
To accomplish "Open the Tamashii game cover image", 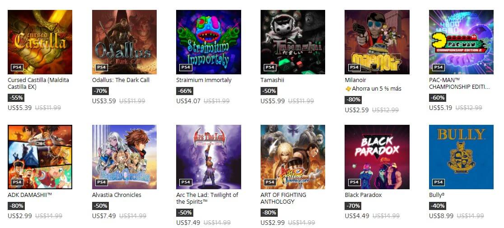I will pyautogui.click(x=293, y=42).
